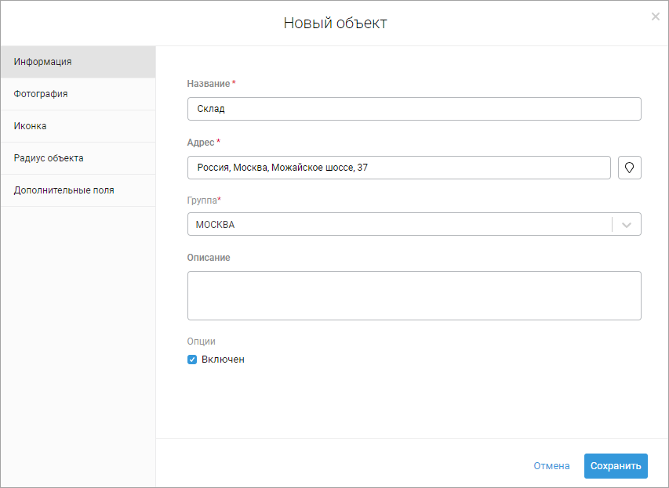This screenshot has width=669, height=488.
Task: Click into the Адрес input field
Action: (x=398, y=168)
